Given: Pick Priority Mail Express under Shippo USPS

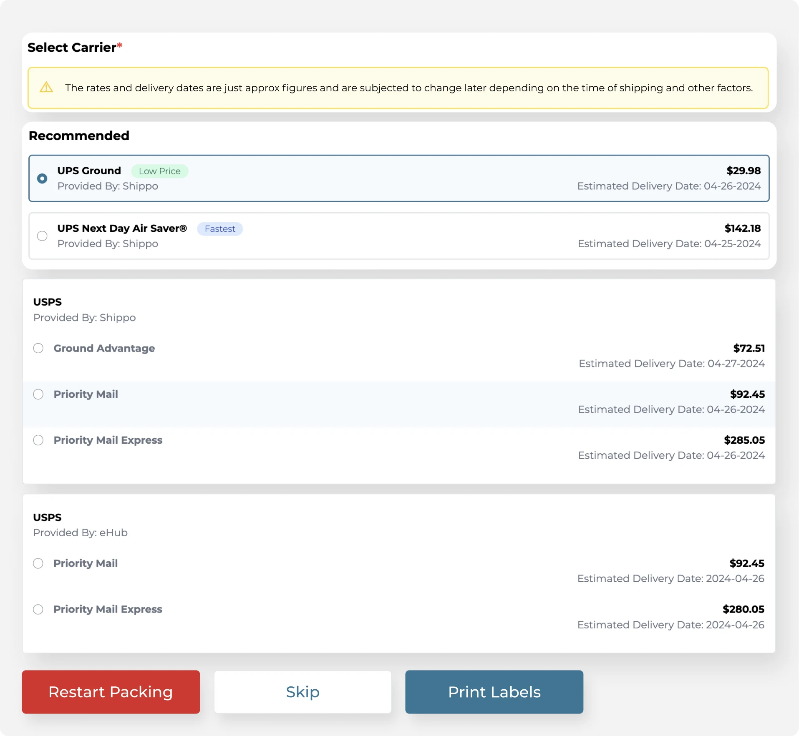Looking at the screenshot, I should (x=38, y=440).
